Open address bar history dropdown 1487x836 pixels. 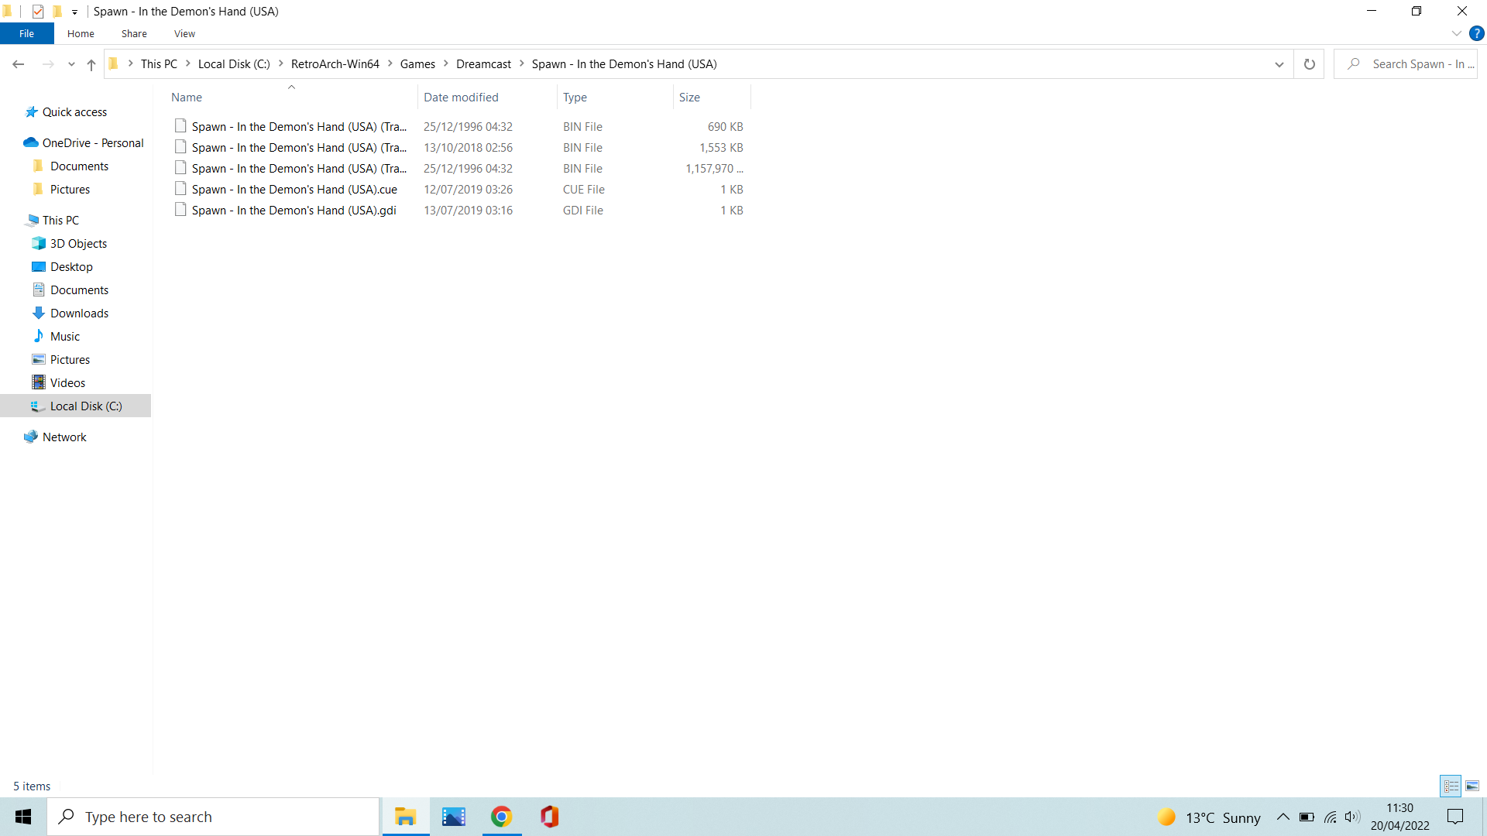coord(1279,64)
